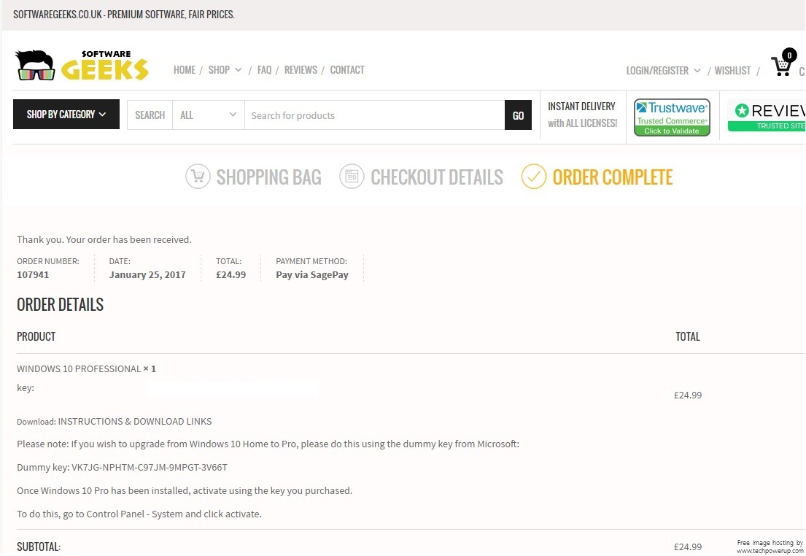Click order number 107941
This screenshot has height=556, width=806.
pyautogui.click(x=33, y=274)
